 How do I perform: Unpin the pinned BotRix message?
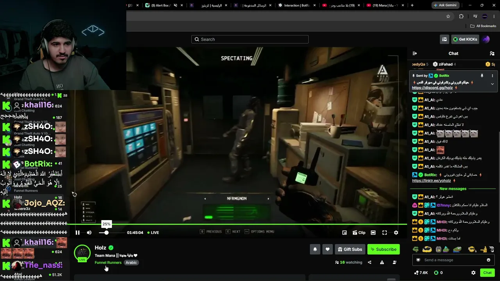(x=482, y=76)
